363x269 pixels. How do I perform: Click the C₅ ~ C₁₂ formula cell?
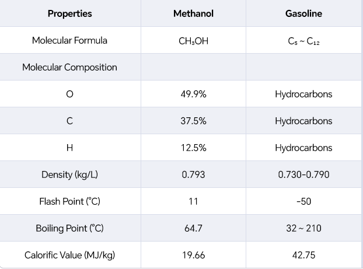303,41
